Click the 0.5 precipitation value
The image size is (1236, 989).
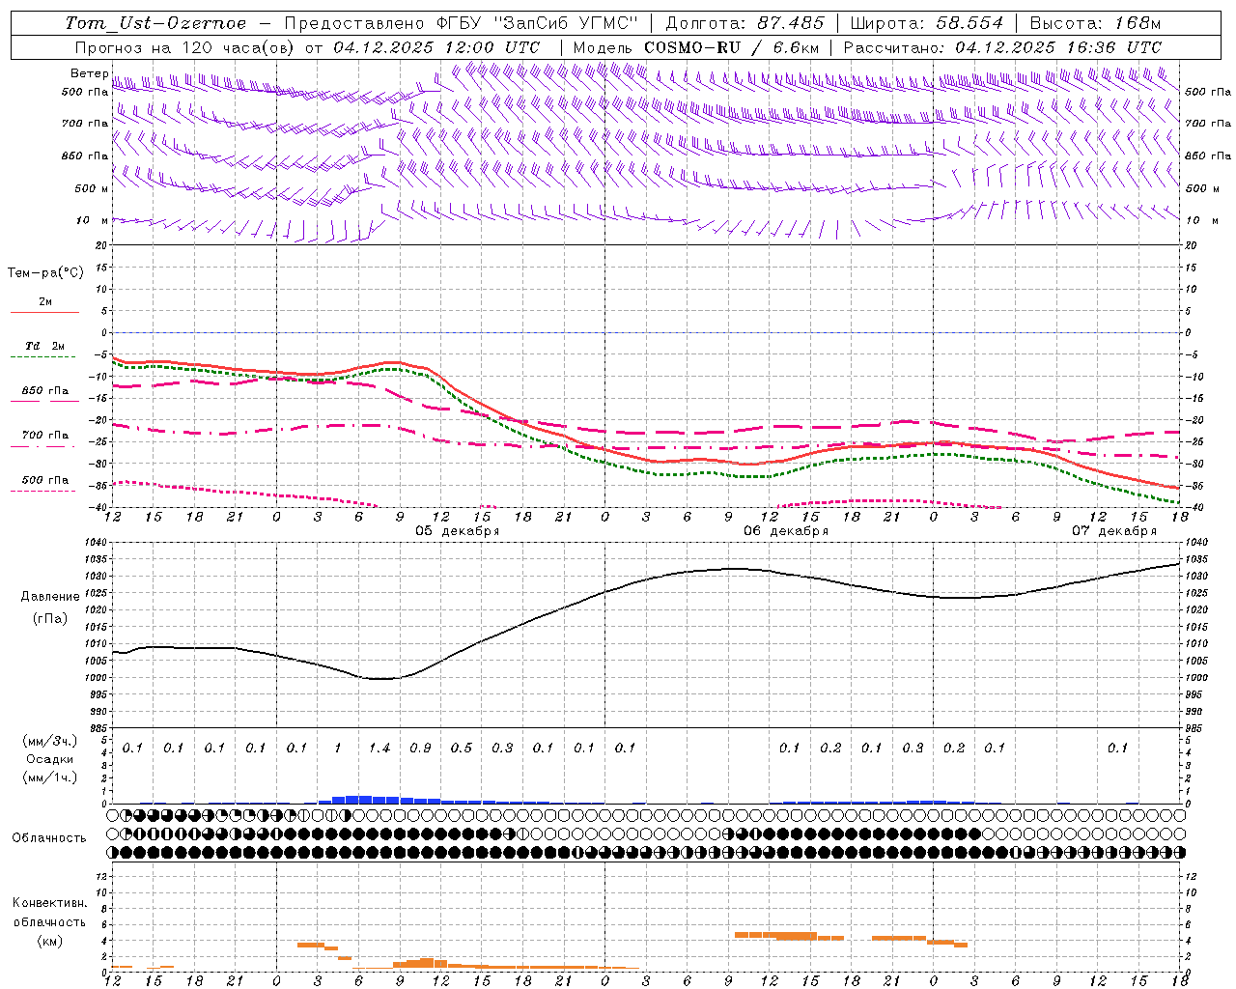click(462, 748)
